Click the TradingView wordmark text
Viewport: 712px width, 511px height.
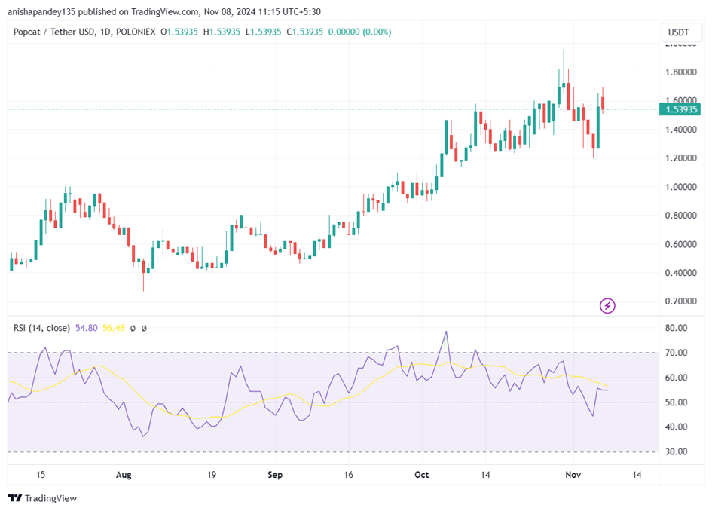(51, 498)
